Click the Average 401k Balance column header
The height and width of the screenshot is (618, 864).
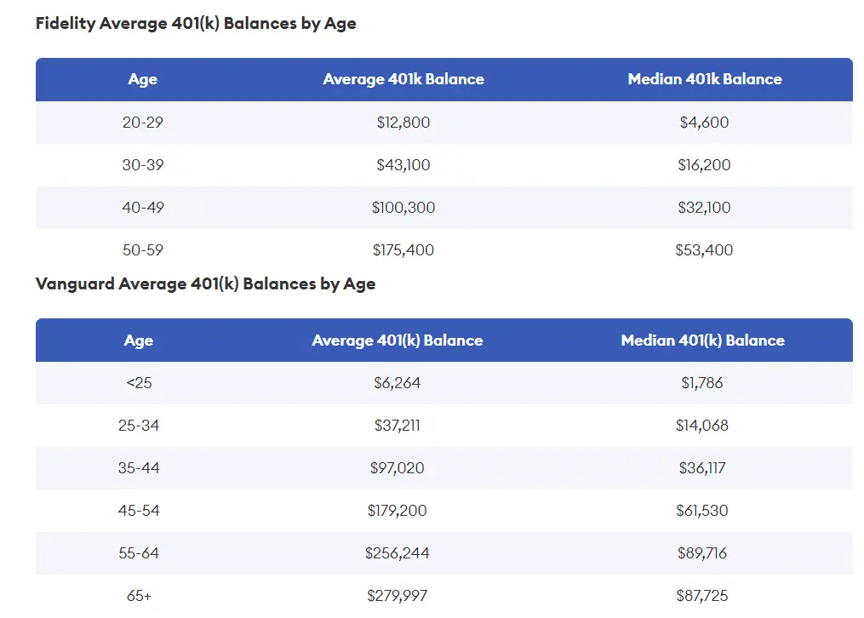(403, 79)
